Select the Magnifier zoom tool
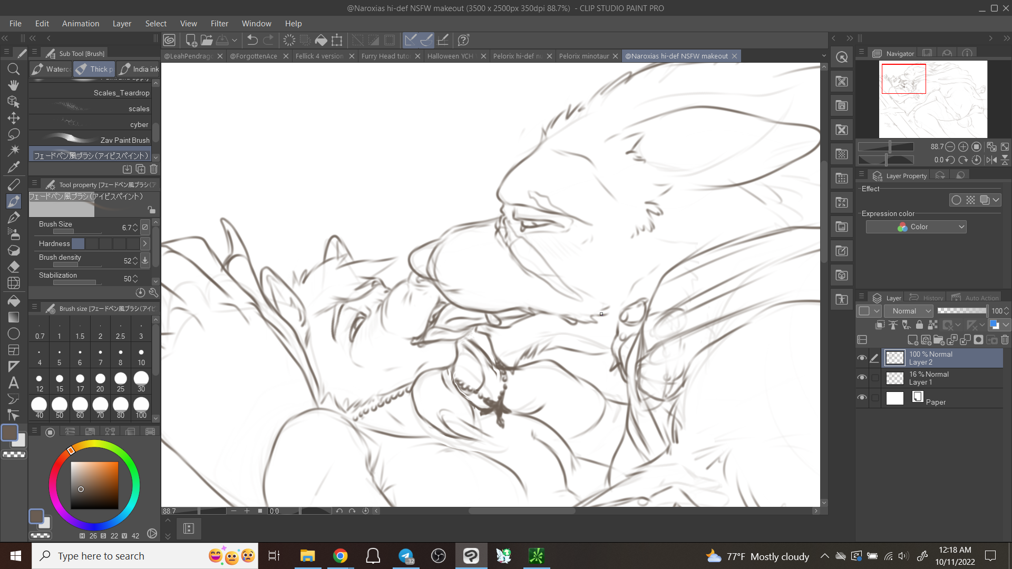This screenshot has width=1012, height=569. 14,69
